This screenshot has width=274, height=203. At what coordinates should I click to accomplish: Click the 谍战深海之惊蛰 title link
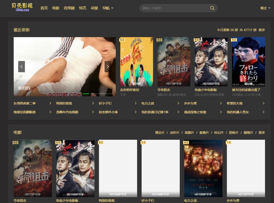(195, 112)
